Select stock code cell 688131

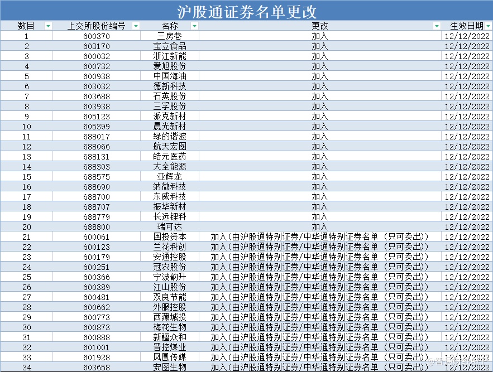tap(97, 157)
